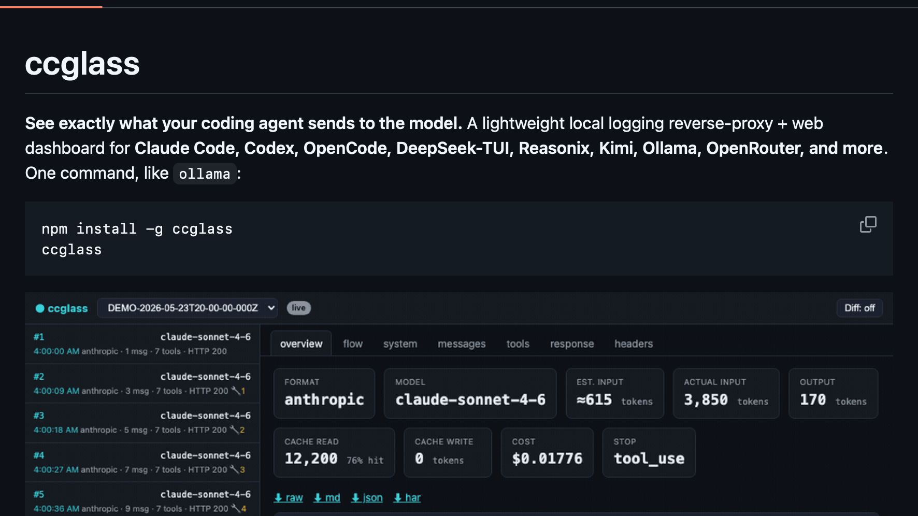The image size is (918, 516).
Task: Go to the messages tab
Action: pos(462,343)
